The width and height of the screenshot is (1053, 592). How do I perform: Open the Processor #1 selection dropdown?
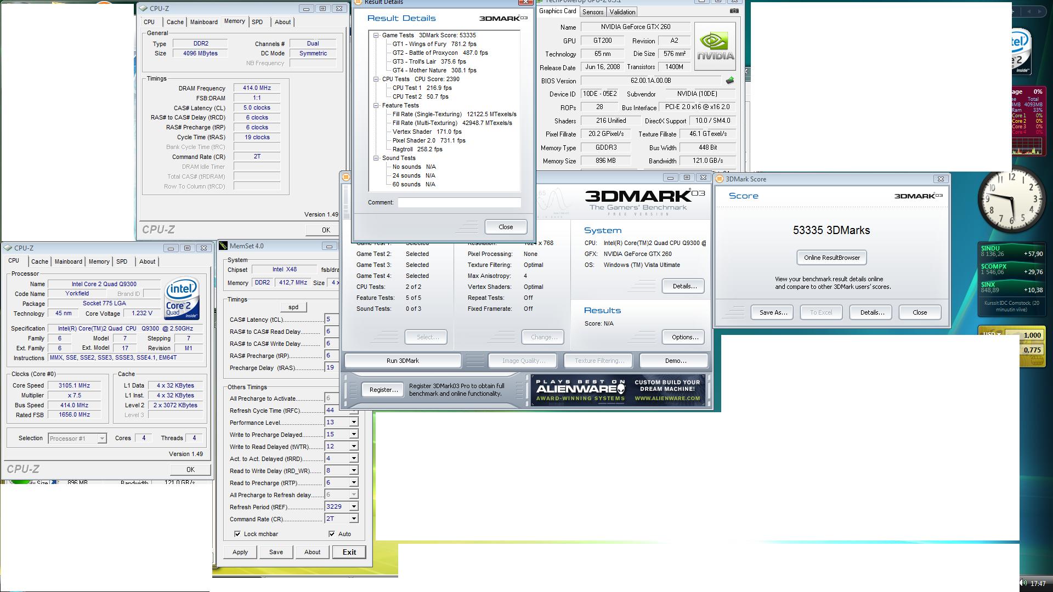point(101,439)
